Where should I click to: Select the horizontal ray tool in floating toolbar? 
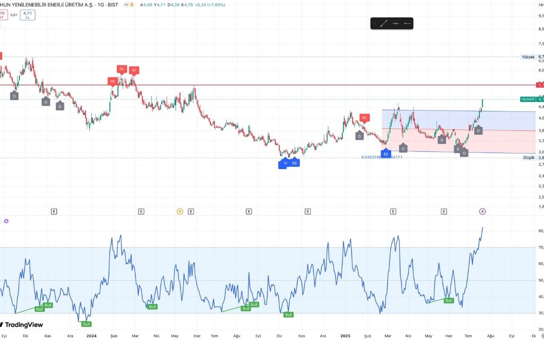(407, 24)
